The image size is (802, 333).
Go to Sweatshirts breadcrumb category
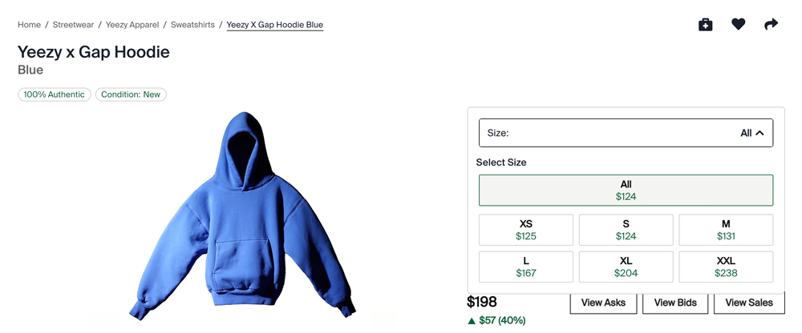click(x=192, y=25)
